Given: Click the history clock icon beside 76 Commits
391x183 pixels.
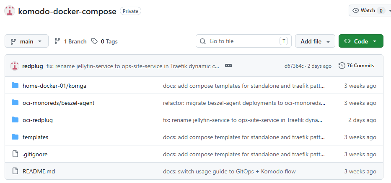Looking at the screenshot, I should click(342, 66).
